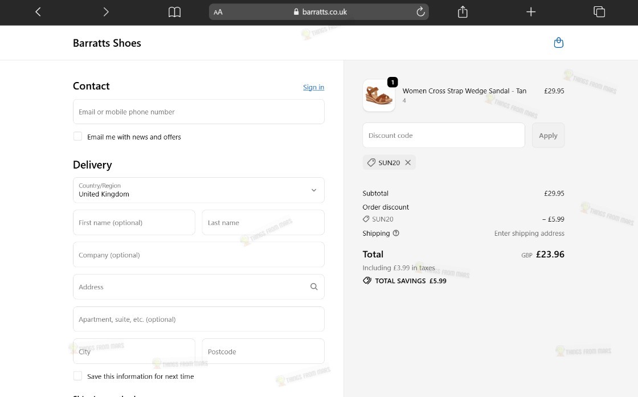
Task: Go back with the browser back arrow
Action: [x=38, y=12]
